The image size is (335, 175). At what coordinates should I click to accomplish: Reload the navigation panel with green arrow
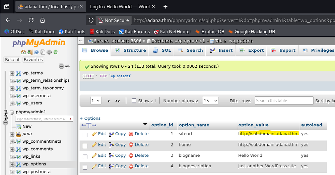(x=56, y=52)
